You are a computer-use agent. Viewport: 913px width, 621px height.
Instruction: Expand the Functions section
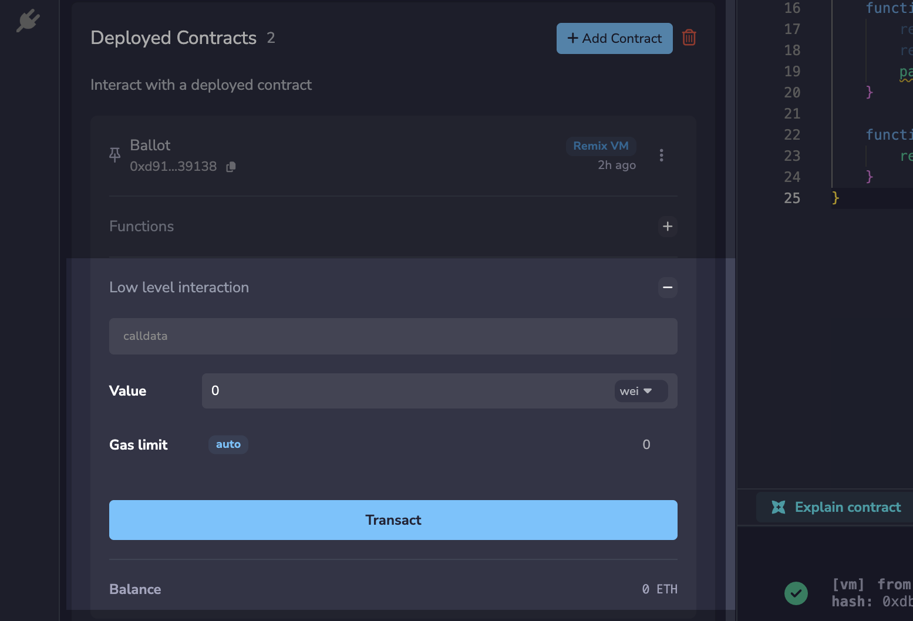click(668, 227)
